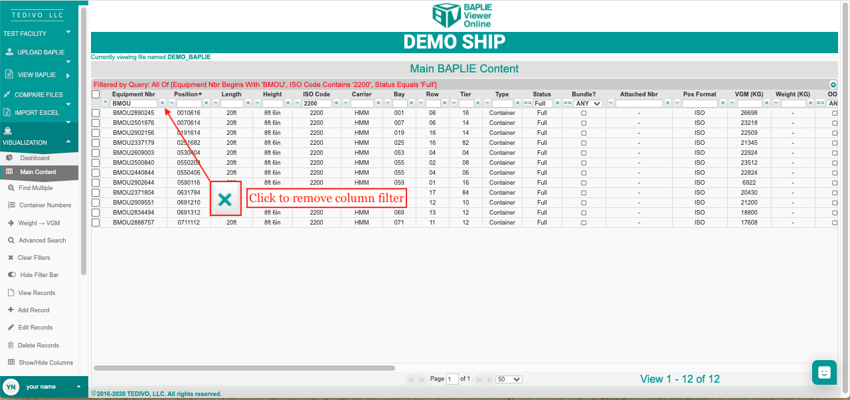Click the Dashboard pie chart icon
The width and height of the screenshot is (850, 400).
(x=9, y=158)
